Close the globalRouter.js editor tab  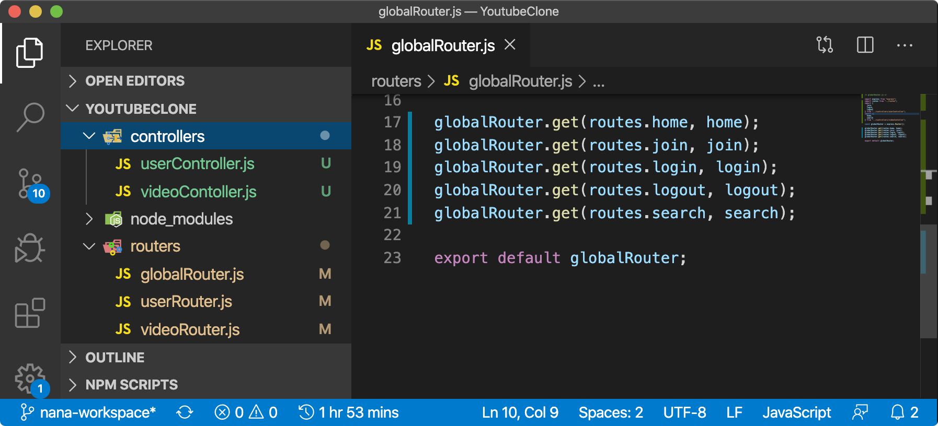510,45
